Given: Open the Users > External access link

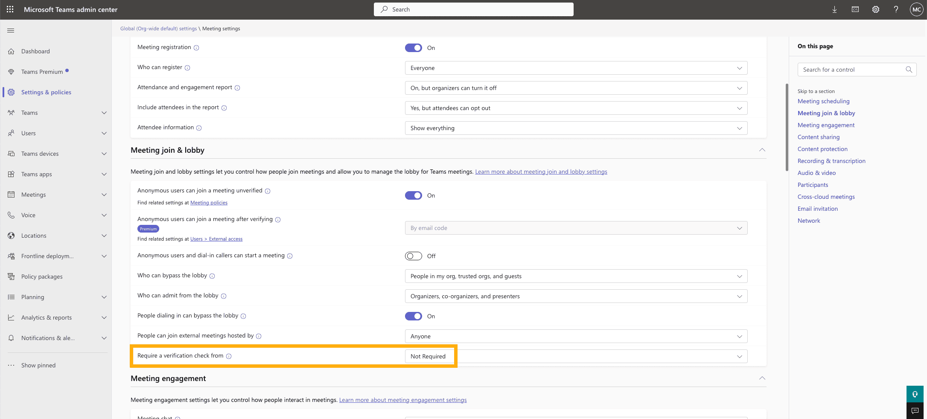Looking at the screenshot, I should (x=216, y=239).
